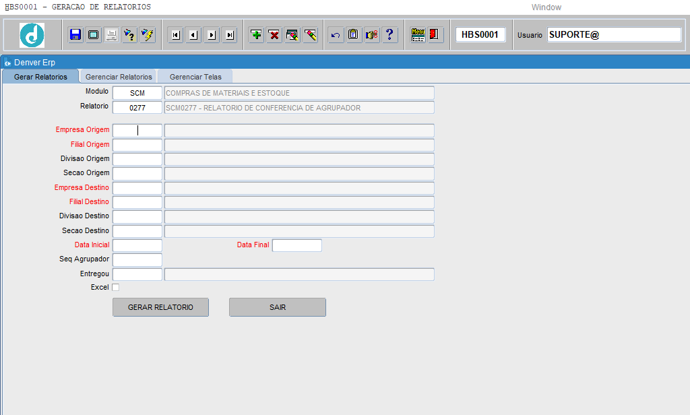Click the undo arrow icon
Screen dimensions: 690x415
[336, 35]
